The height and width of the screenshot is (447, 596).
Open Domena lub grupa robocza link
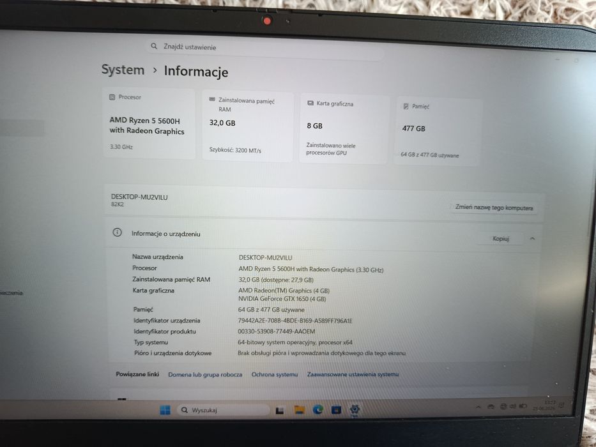click(205, 374)
